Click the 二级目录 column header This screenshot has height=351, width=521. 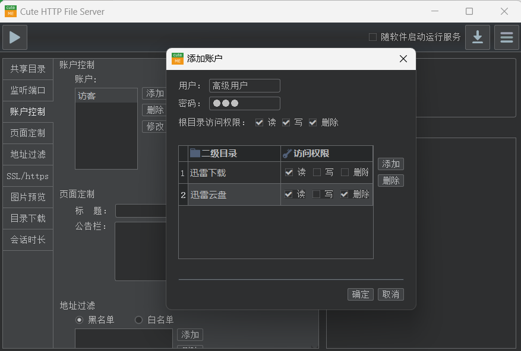click(x=234, y=154)
